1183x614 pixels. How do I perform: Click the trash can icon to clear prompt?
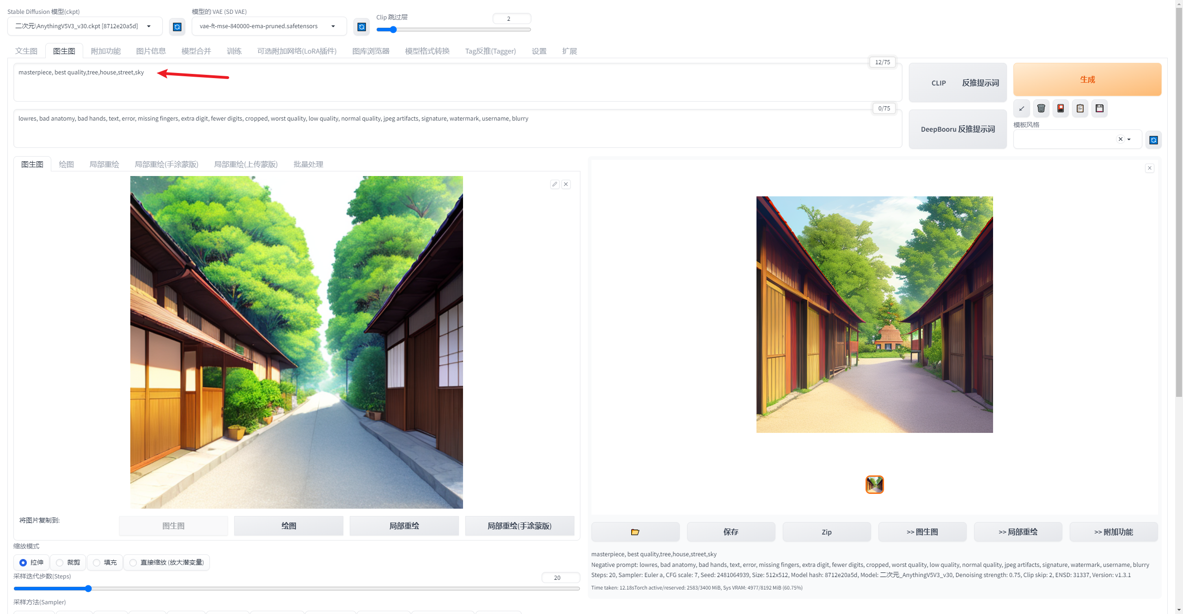(x=1041, y=109)
